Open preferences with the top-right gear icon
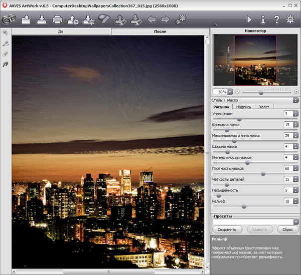Viewport: 301px width, 275px height. [290, 20]
